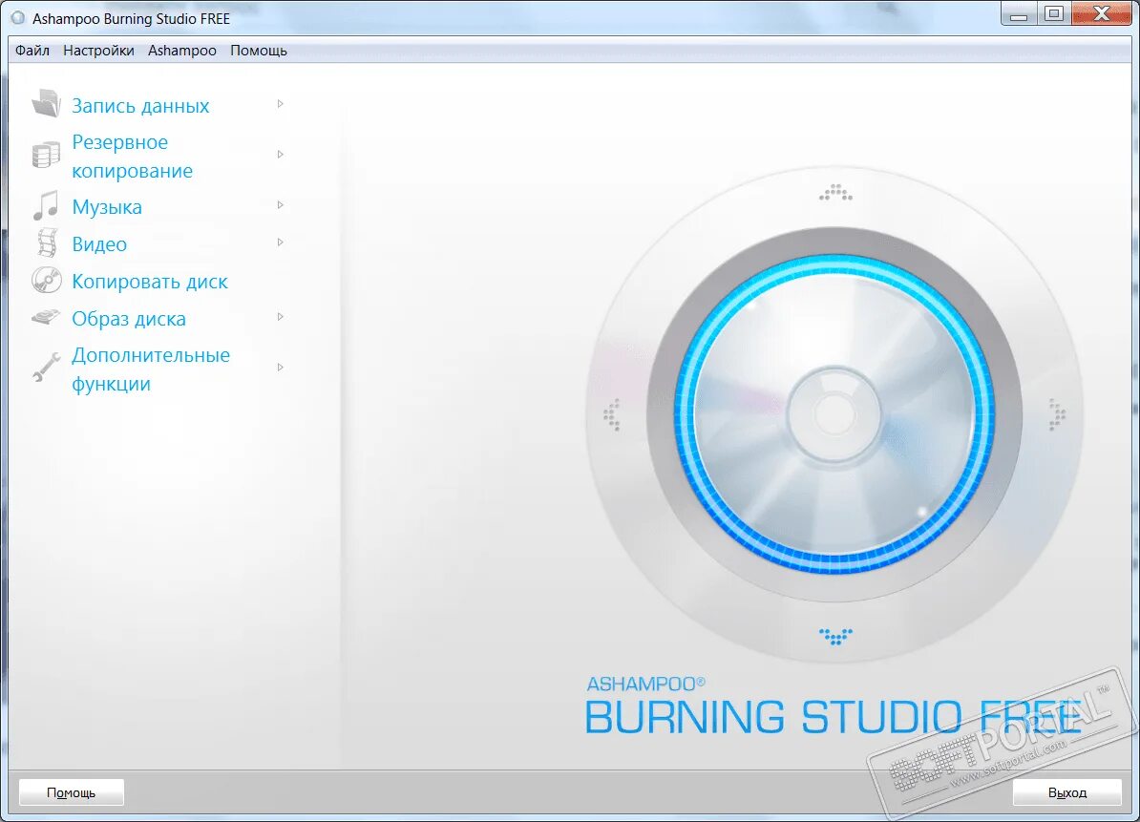The image size is (1140, 822).
Task: Click the Выход button
Action: click(1066, 792)
